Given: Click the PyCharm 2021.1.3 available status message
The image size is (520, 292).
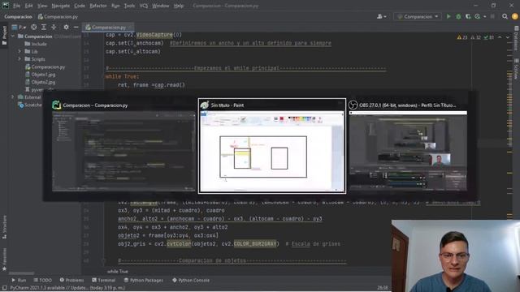Looking at the screenshot, I should point(67,288).
